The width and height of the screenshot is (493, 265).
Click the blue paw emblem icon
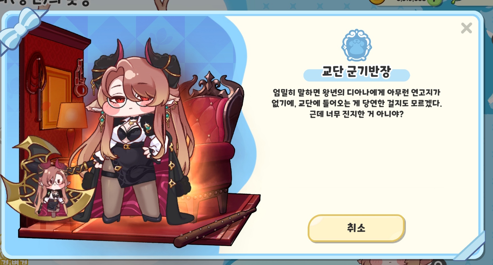[356, 45]
